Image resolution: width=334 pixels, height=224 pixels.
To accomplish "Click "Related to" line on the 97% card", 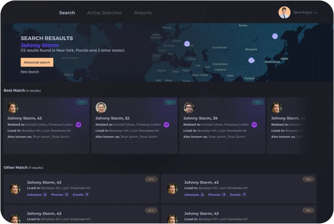I will 40,125.
